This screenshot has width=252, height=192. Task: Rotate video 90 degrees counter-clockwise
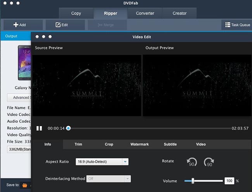(192, 162)
